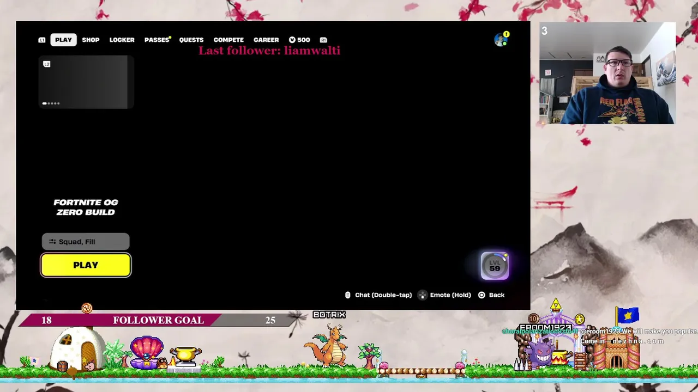Click the pink clam shell sprite
Viewport: 698px width, 392px height.
point(146,353)
